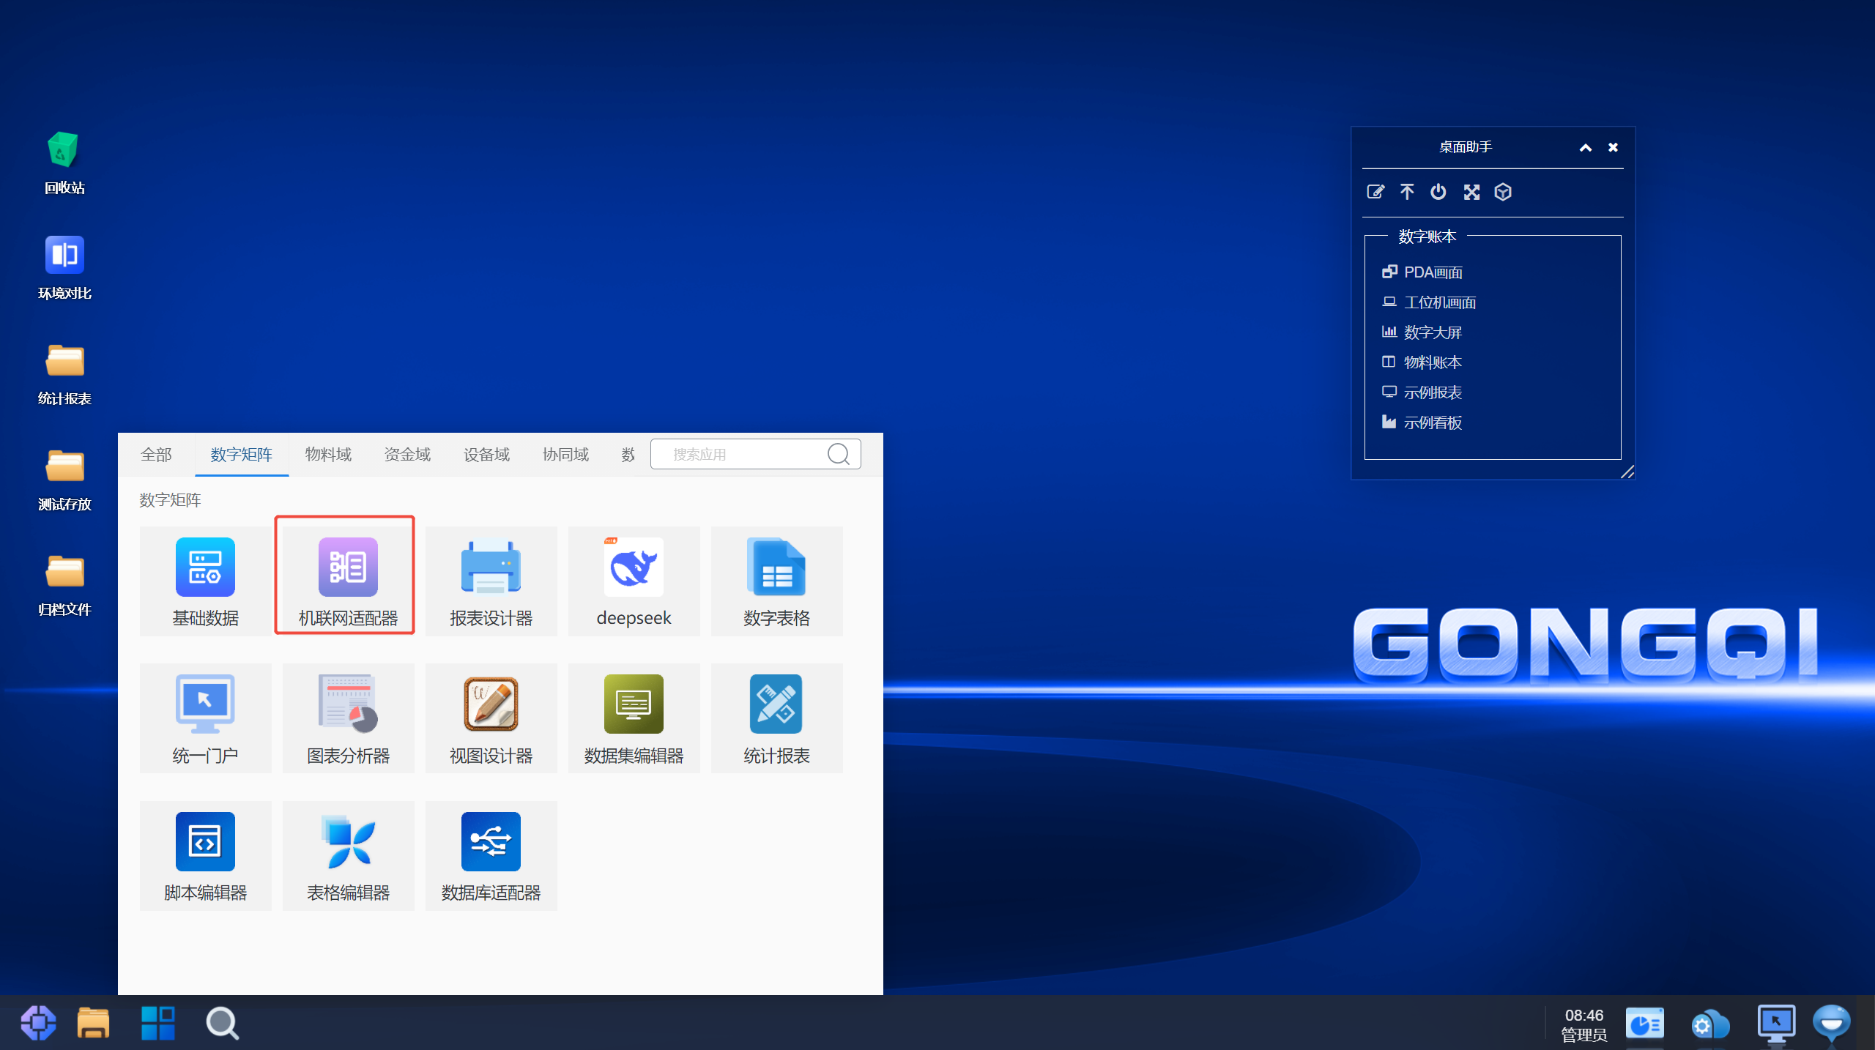Click the pin-to-top arrow icon in 桌面助手
Image resolution: width=1875 pixels, height=1050 pixels.
1407,192
